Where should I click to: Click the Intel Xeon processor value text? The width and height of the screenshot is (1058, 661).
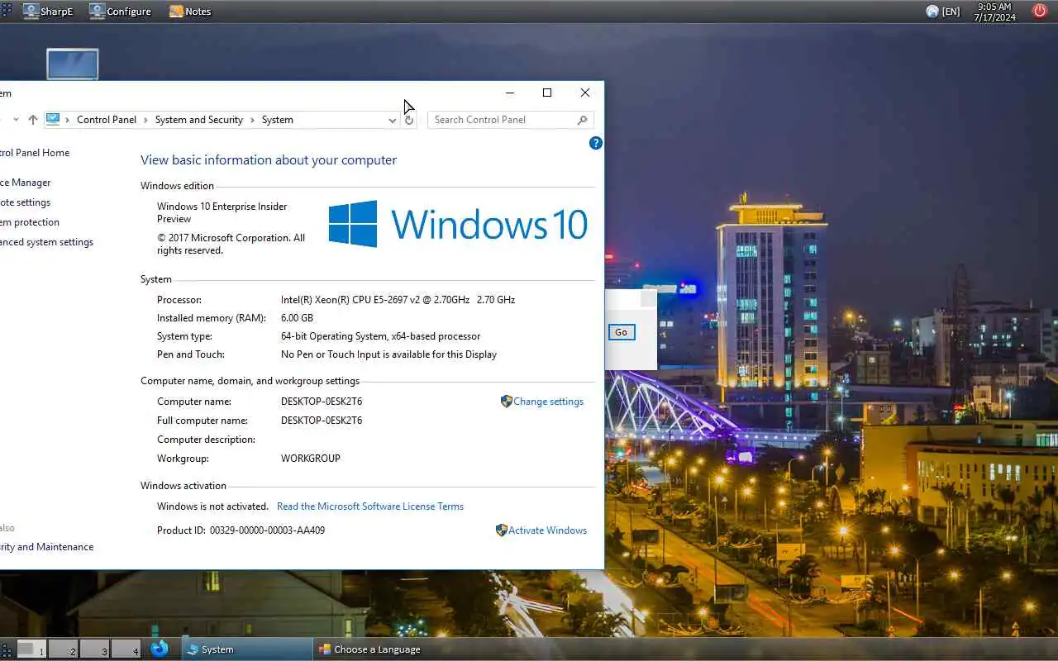[x=398, y=300]
